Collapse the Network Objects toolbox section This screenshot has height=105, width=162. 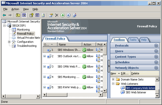(x=156, y=68)
